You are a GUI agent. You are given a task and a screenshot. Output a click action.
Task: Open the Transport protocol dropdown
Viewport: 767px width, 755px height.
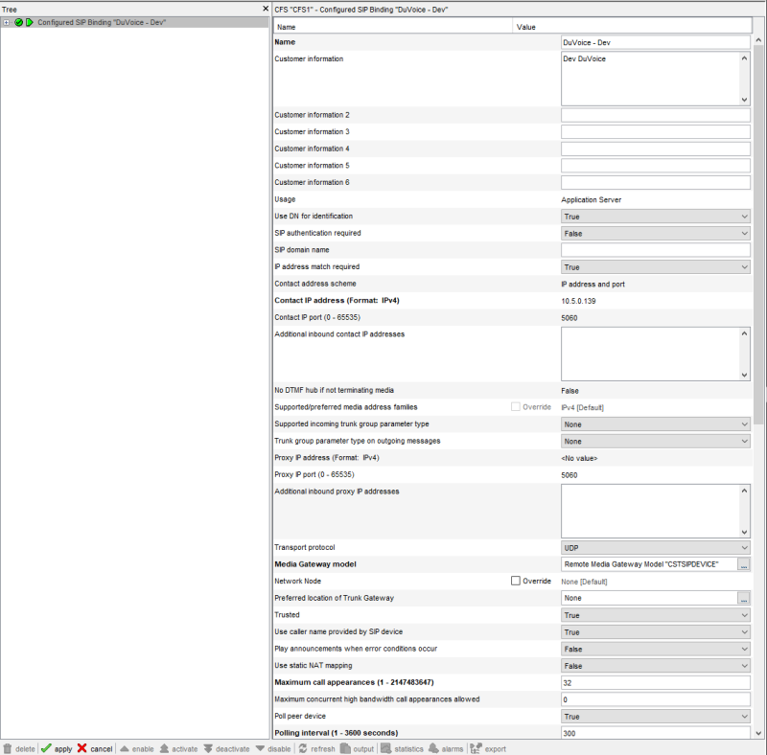[x=656, y=548]
